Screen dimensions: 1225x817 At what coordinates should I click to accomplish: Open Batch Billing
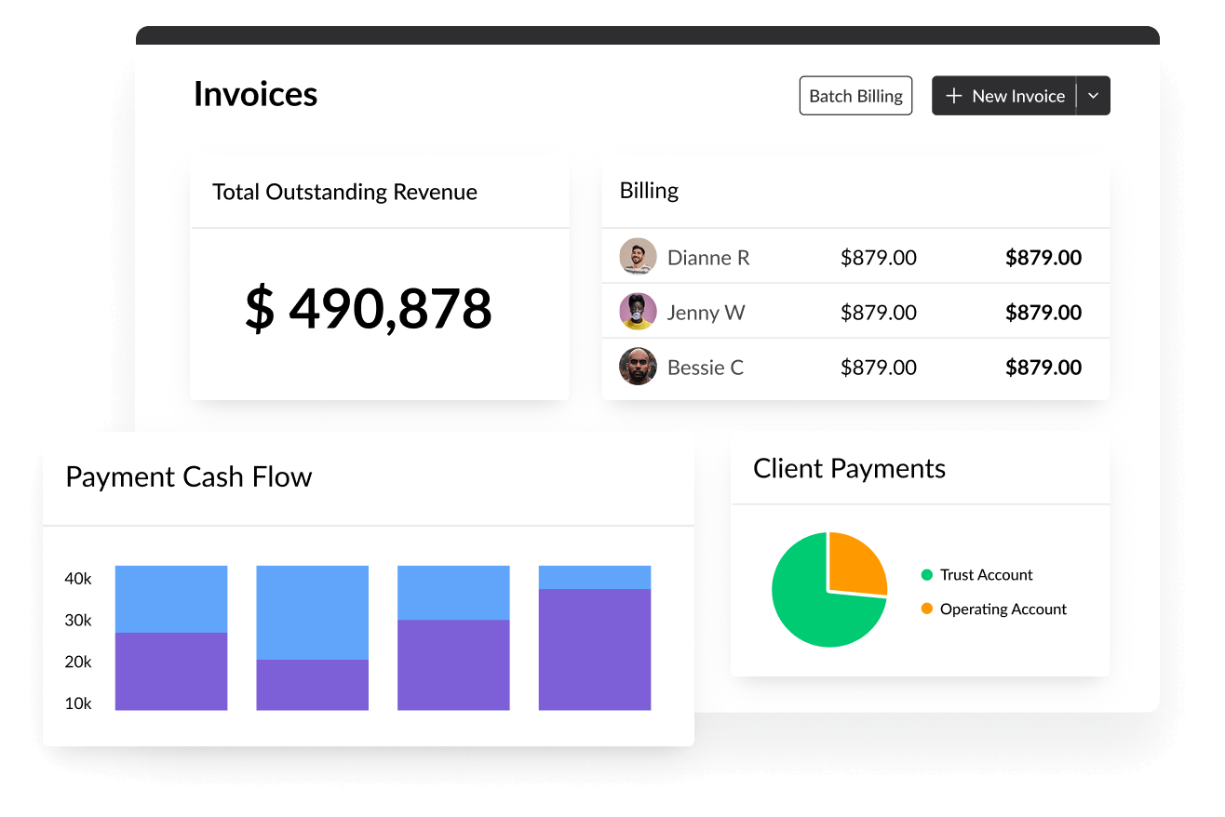tap(855, 96)
